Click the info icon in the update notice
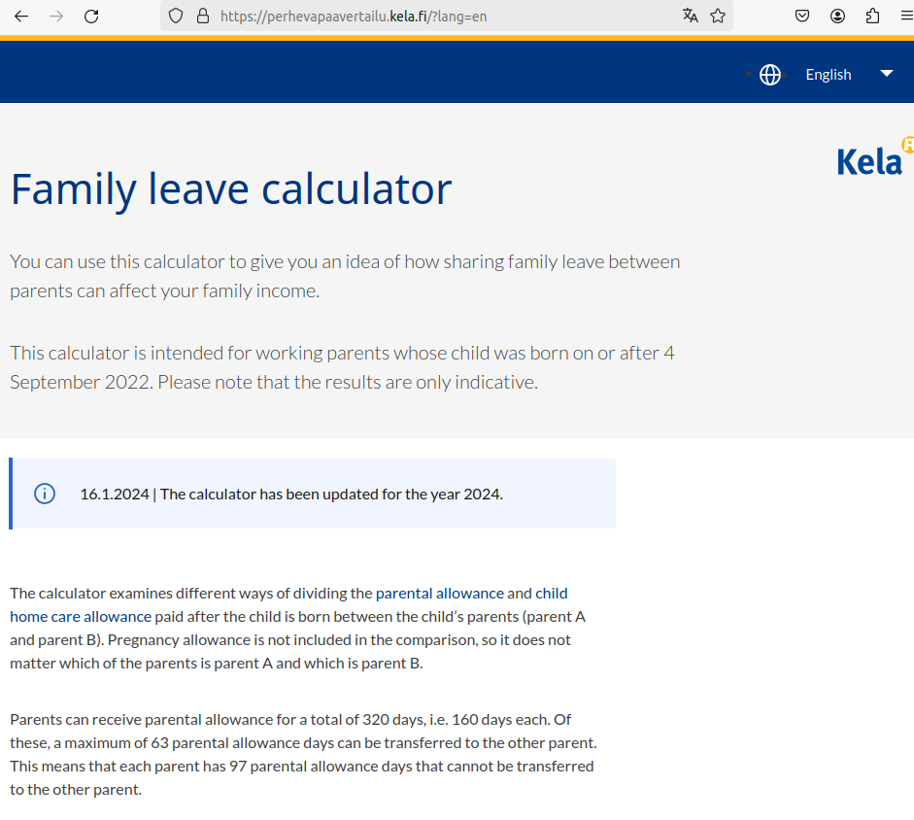This screenshot has width=914, height=820. pyautogui.click(x=45, y=494)
